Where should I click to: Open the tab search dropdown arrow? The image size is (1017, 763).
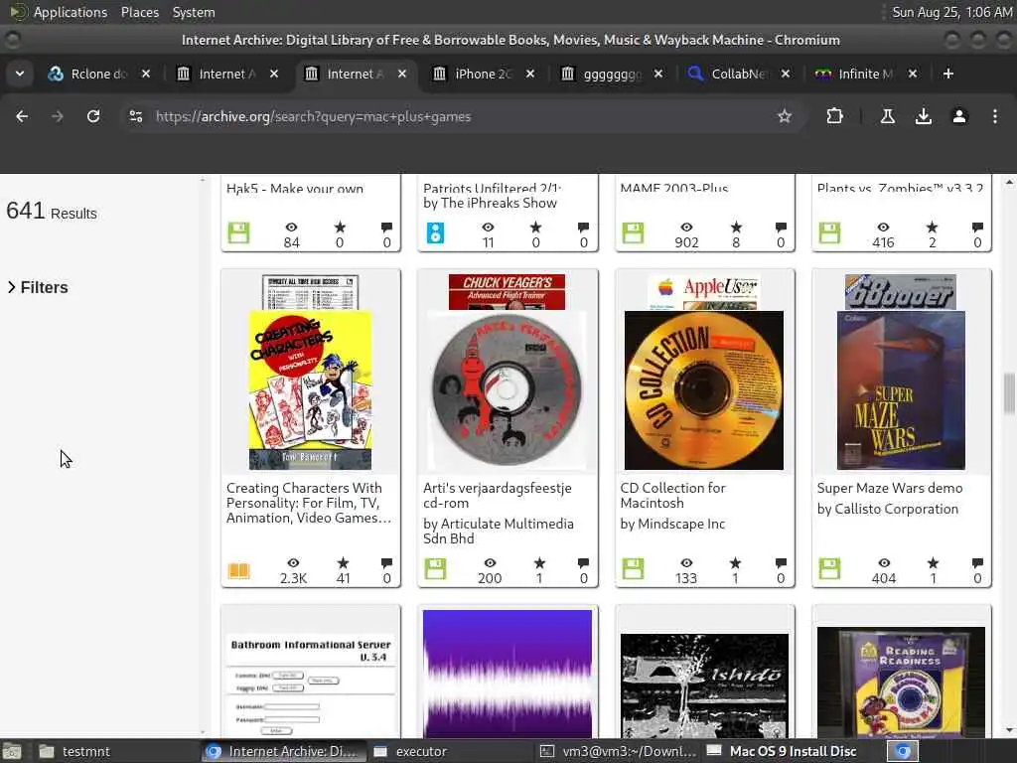click(20, 74)
